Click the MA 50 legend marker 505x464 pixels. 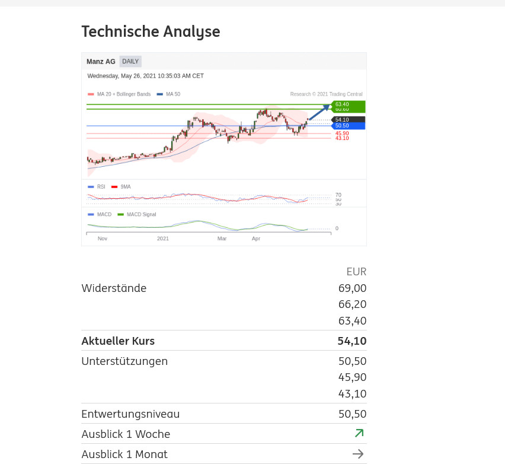pos(160,94)
